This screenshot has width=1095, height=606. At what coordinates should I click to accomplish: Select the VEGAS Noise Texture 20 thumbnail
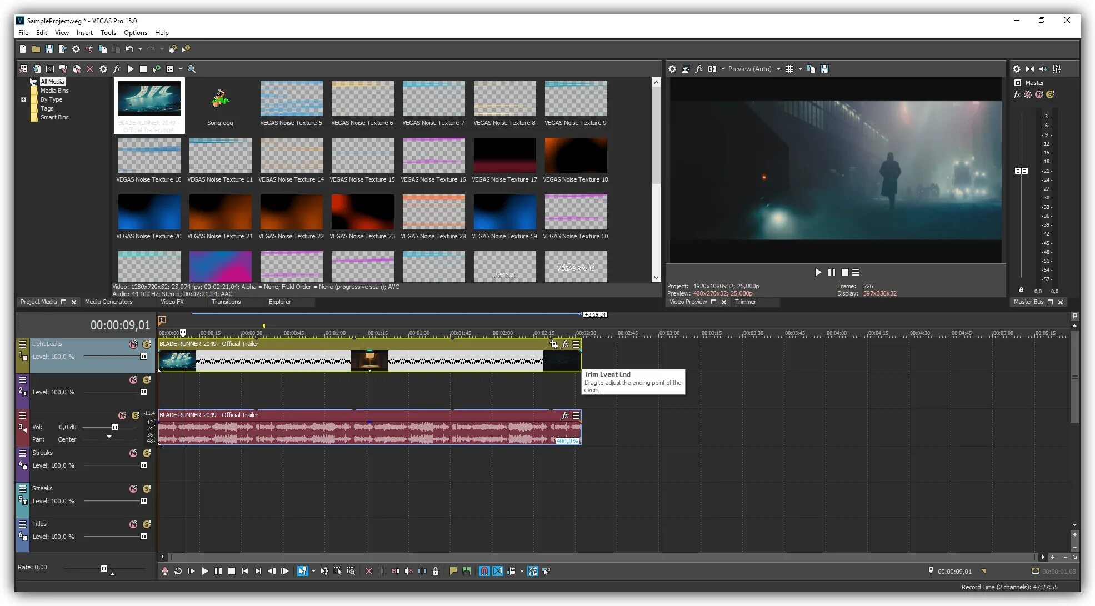[x=149, y=212]
